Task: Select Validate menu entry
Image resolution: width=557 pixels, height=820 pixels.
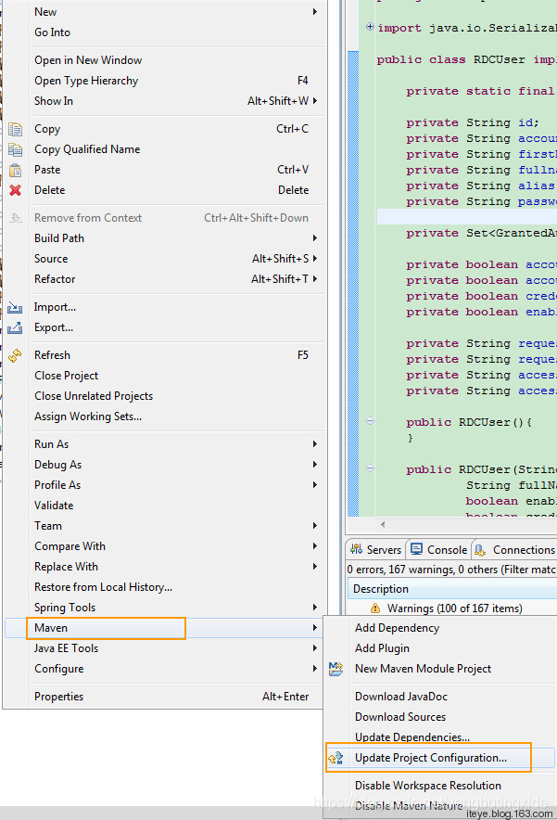Action: click(165, 506)
